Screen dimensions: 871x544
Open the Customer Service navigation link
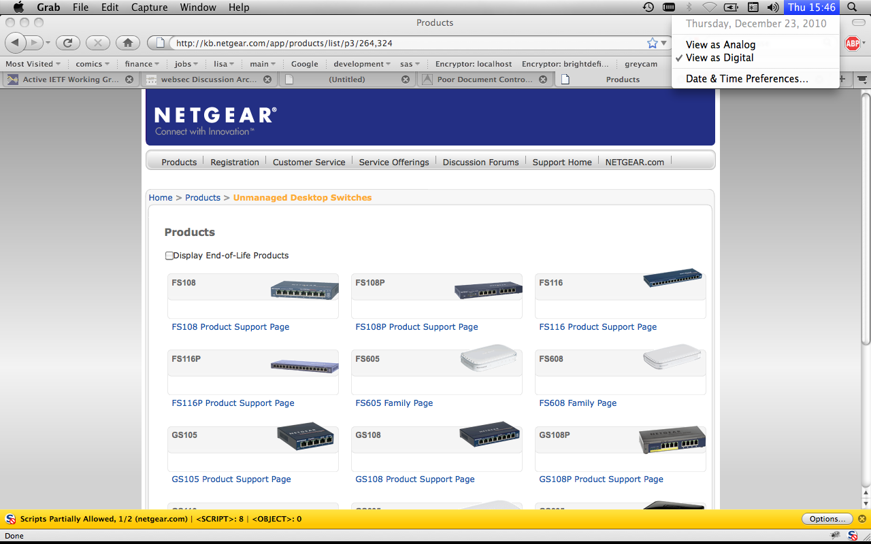309,162
